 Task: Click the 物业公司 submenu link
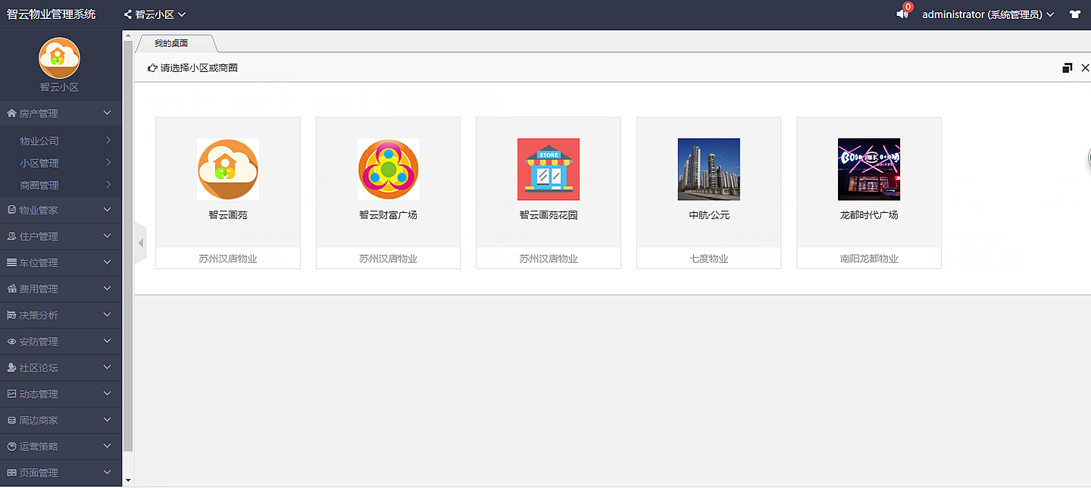point(39,141)
